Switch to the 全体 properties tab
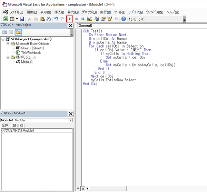 (x=5, y=125)
